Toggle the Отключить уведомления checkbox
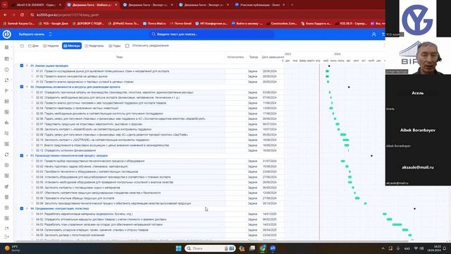The width and height of the screenshot is (451, 254). coord(127,46)
